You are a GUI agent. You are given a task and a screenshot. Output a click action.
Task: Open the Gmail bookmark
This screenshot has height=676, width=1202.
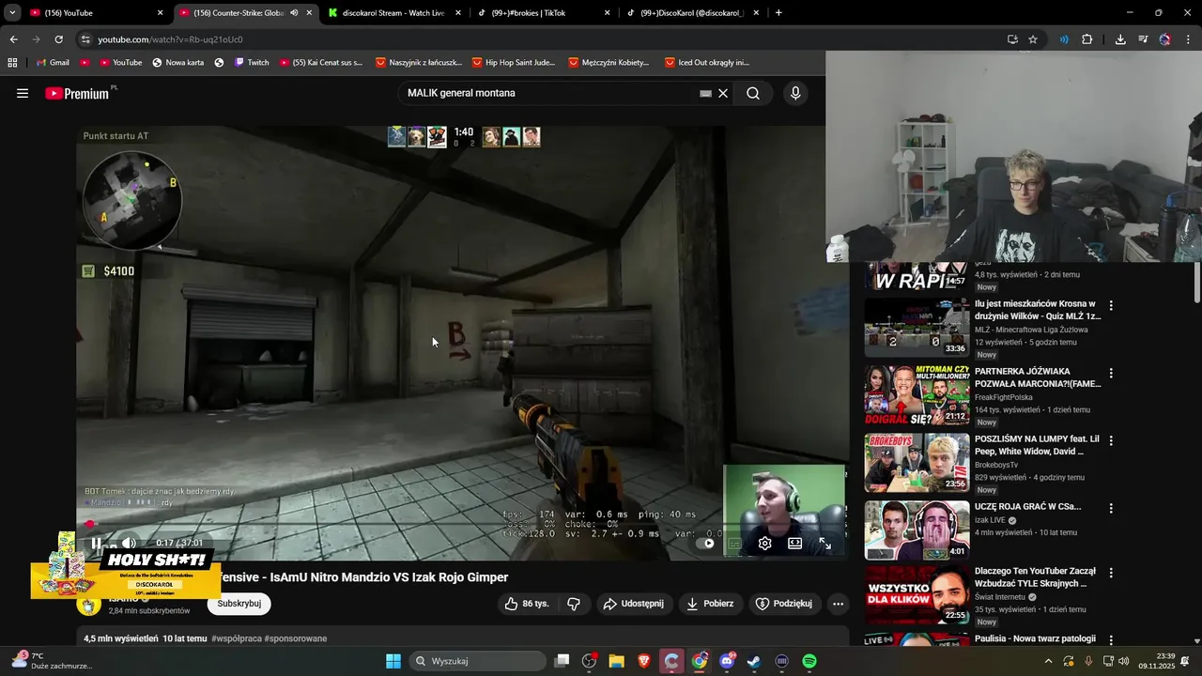coord(53,63)
